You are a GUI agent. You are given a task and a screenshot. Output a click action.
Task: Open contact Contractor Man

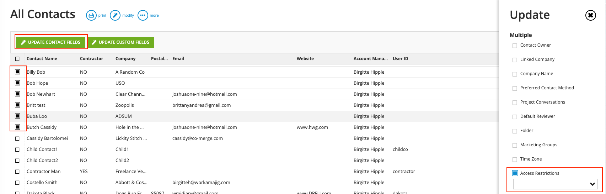pyautogui.click(x=43, y=171)
